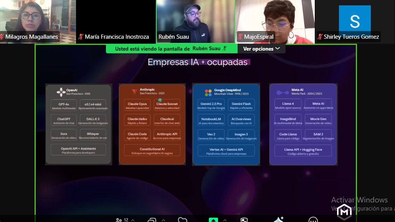
Task: Open the more options ellipsis icon
Action: pyautogui.click(x=313, y=220)
